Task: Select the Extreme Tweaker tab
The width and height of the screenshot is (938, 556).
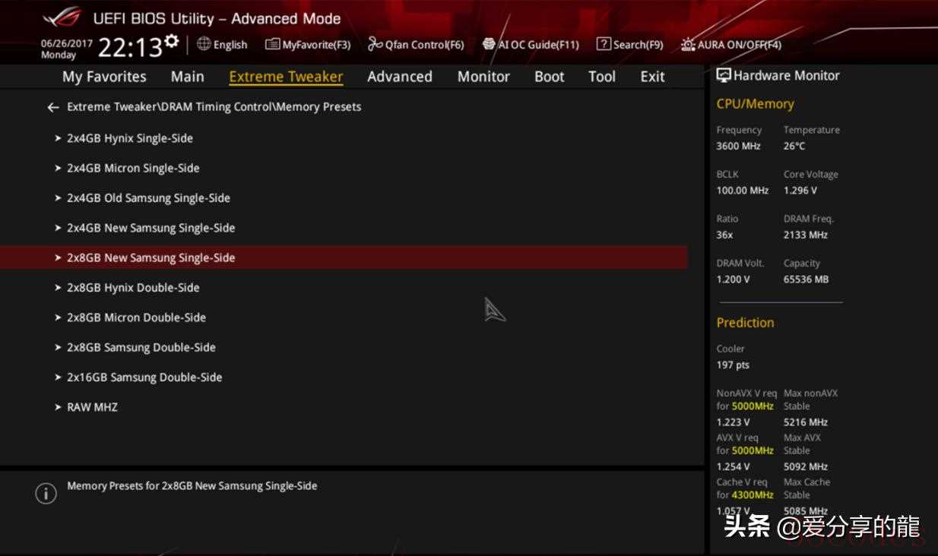Action: click(286, 77)
